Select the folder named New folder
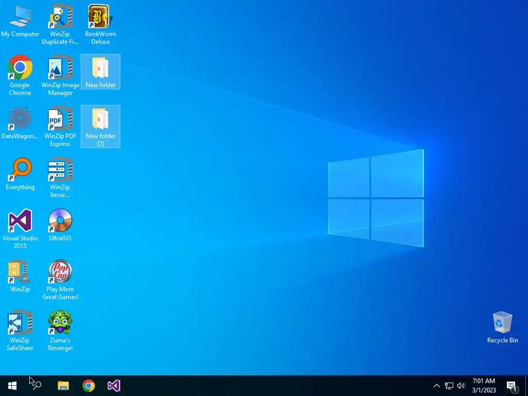The height and width of the screenshot is (396, 528). click(101, 72)
